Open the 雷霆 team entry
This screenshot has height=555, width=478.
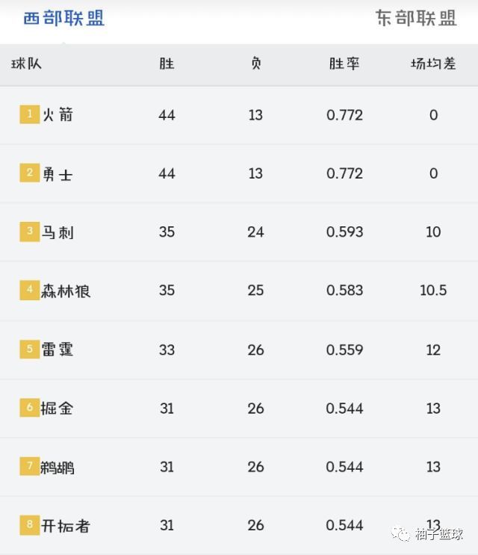pyautogui.click(x=58, y=350)
